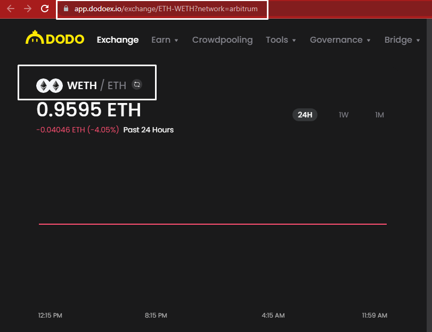Expand the Governance dropdown menu

(x=340, y=40)
